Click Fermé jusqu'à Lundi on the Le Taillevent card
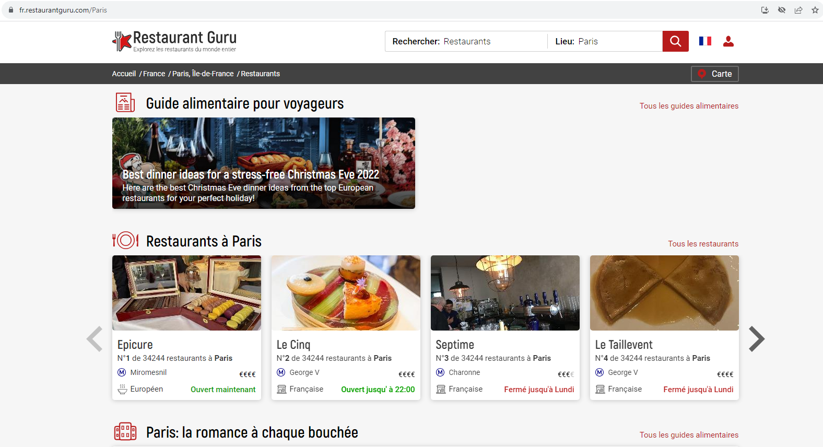Image resolution: width=823 pixels, height=447 pixels. [698, 390]
